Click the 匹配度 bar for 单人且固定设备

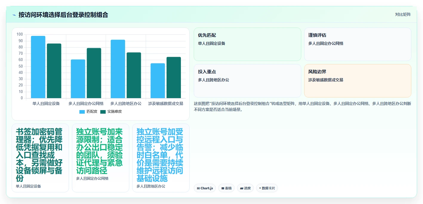[x=38, y=67]
